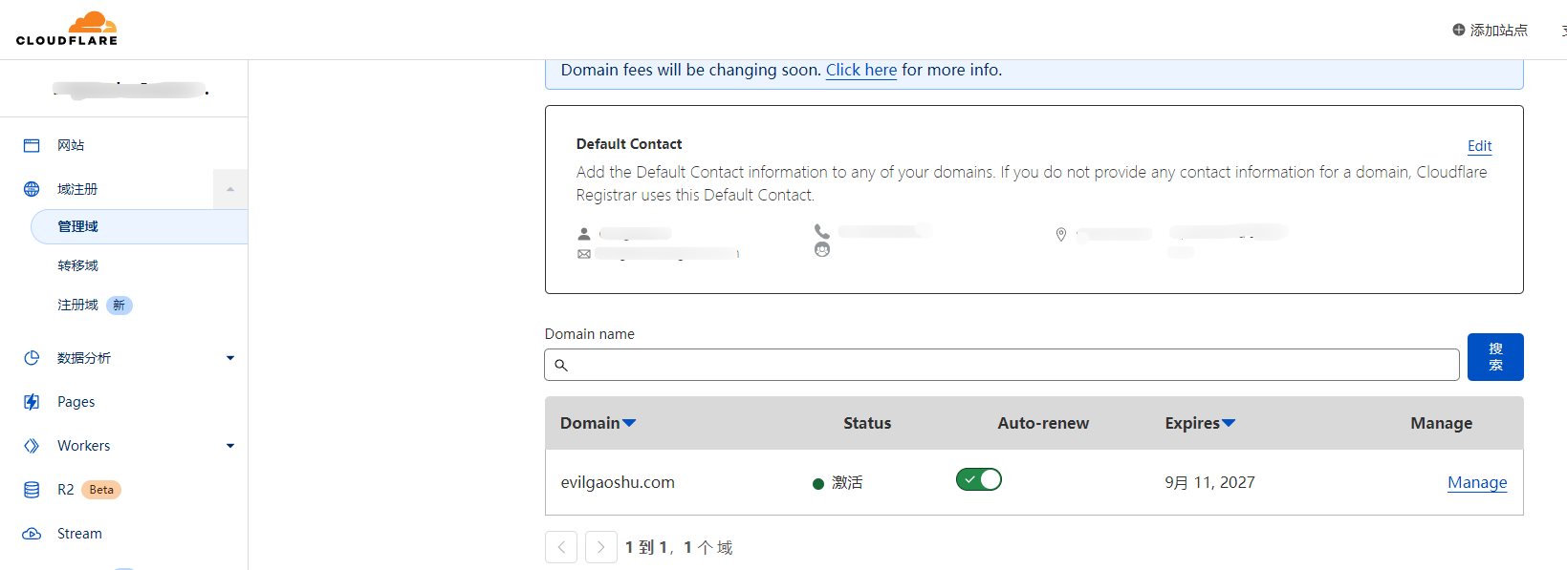This screenshot has width=1567, height=570.
Task: Click the fax icon below the phone
Action: tap(822, 250)
